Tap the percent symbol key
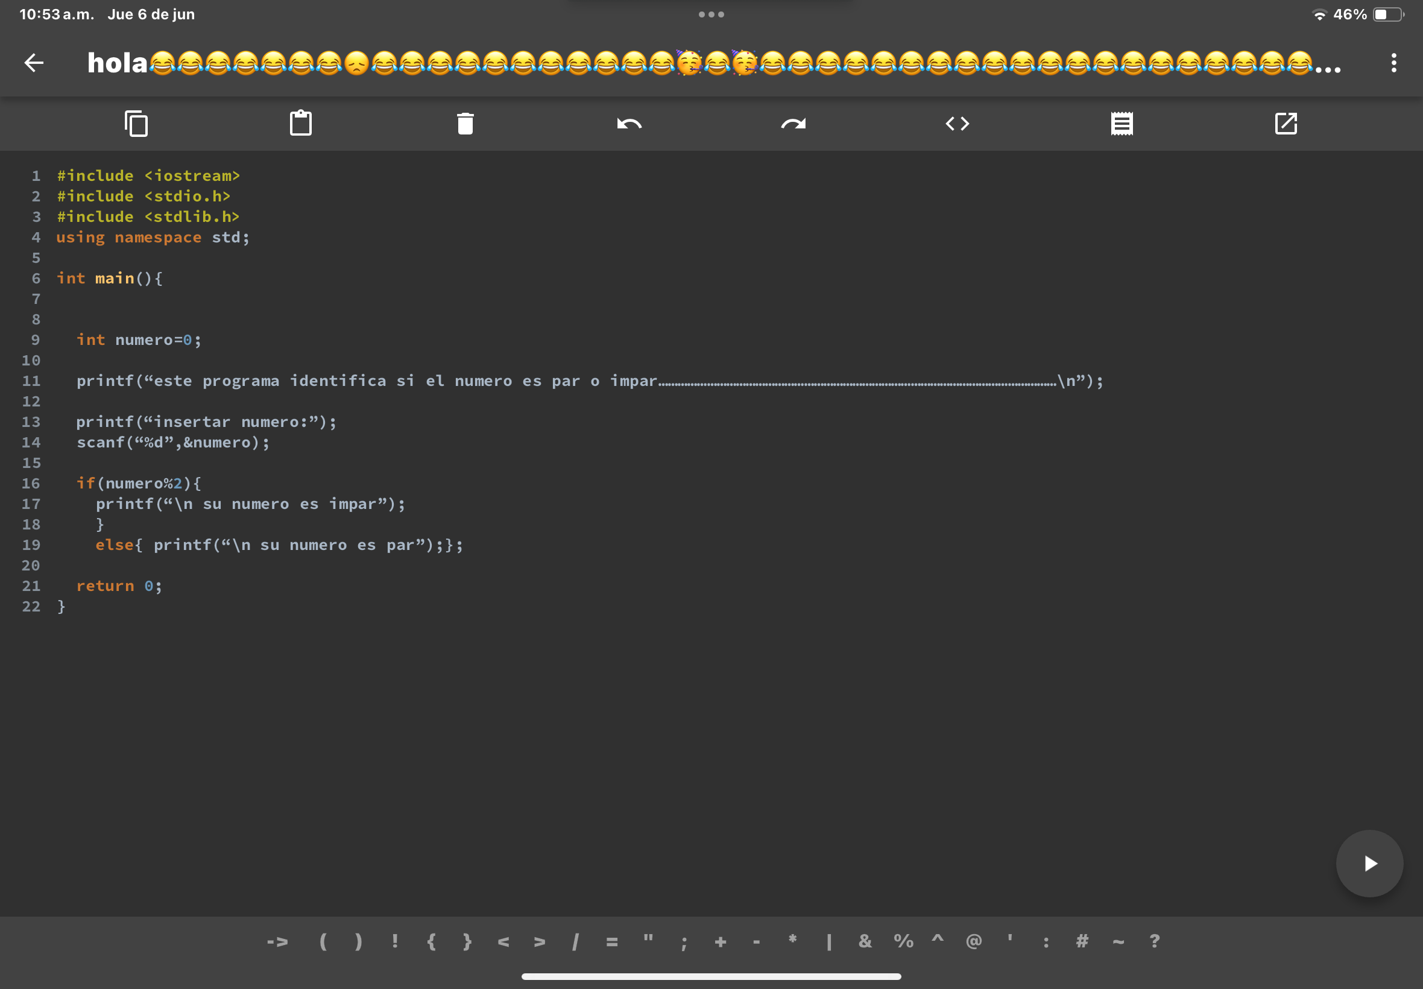This screenshot has width=1423, height=989. pos(903,942)
